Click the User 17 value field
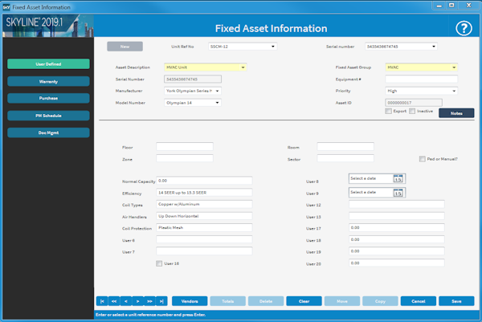The width and height of the screenshot is (482, 322). click(x=397, y=228)
